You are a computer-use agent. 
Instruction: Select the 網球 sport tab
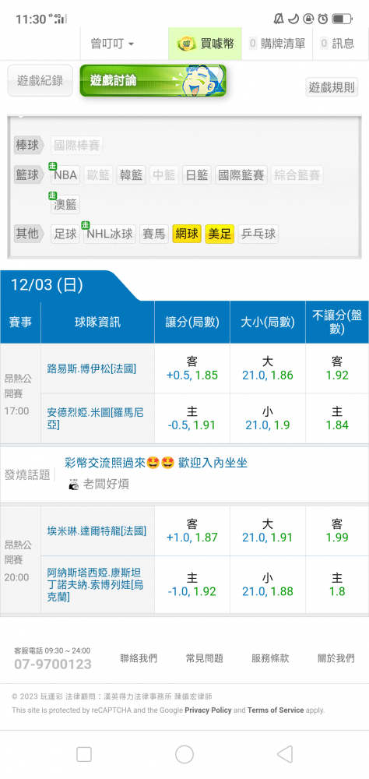(x=187, y=234)
